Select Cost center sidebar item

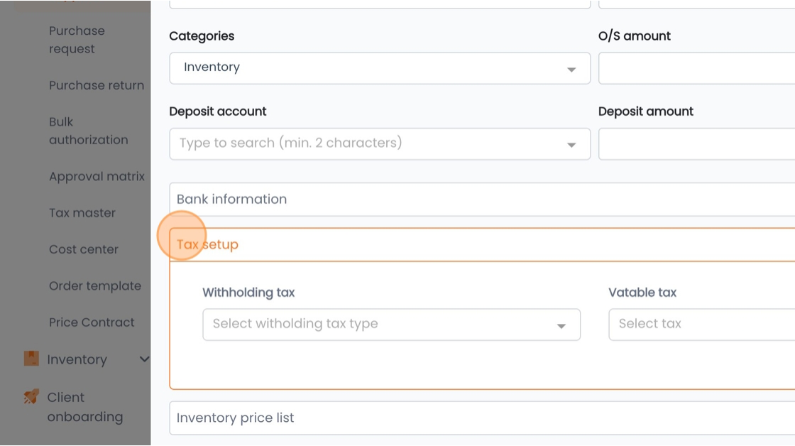(x=84, y=250)
